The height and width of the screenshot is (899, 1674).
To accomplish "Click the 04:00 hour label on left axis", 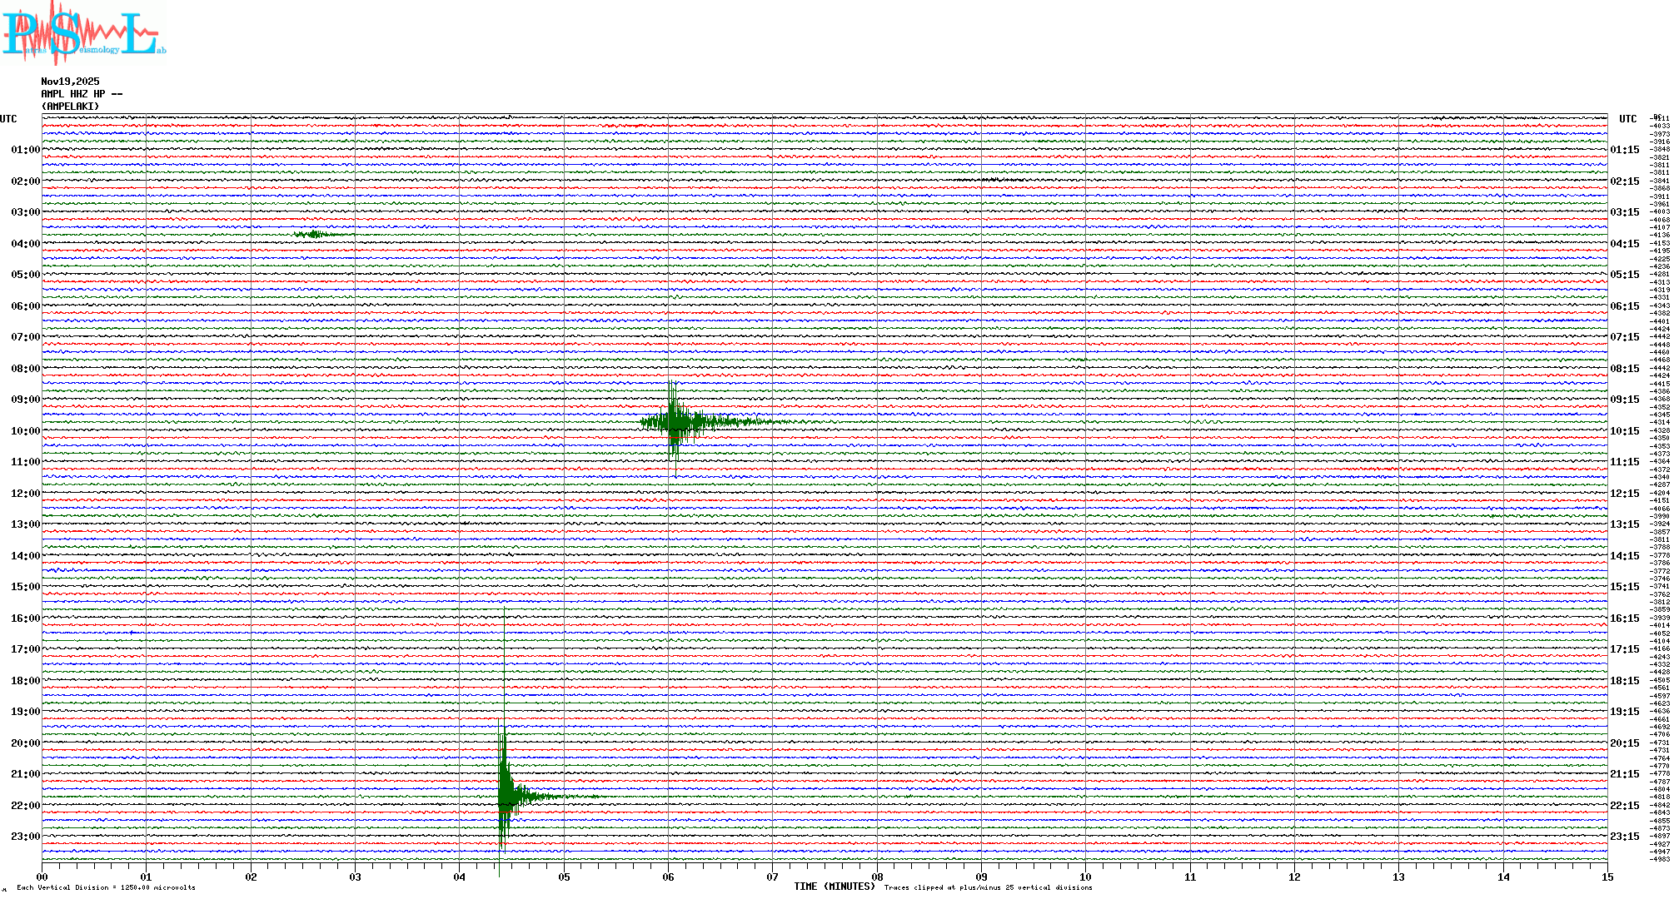I will pos(25,244).
